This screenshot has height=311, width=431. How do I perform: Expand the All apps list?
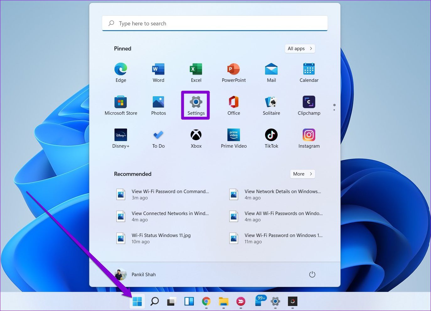[x=300, y=48]
